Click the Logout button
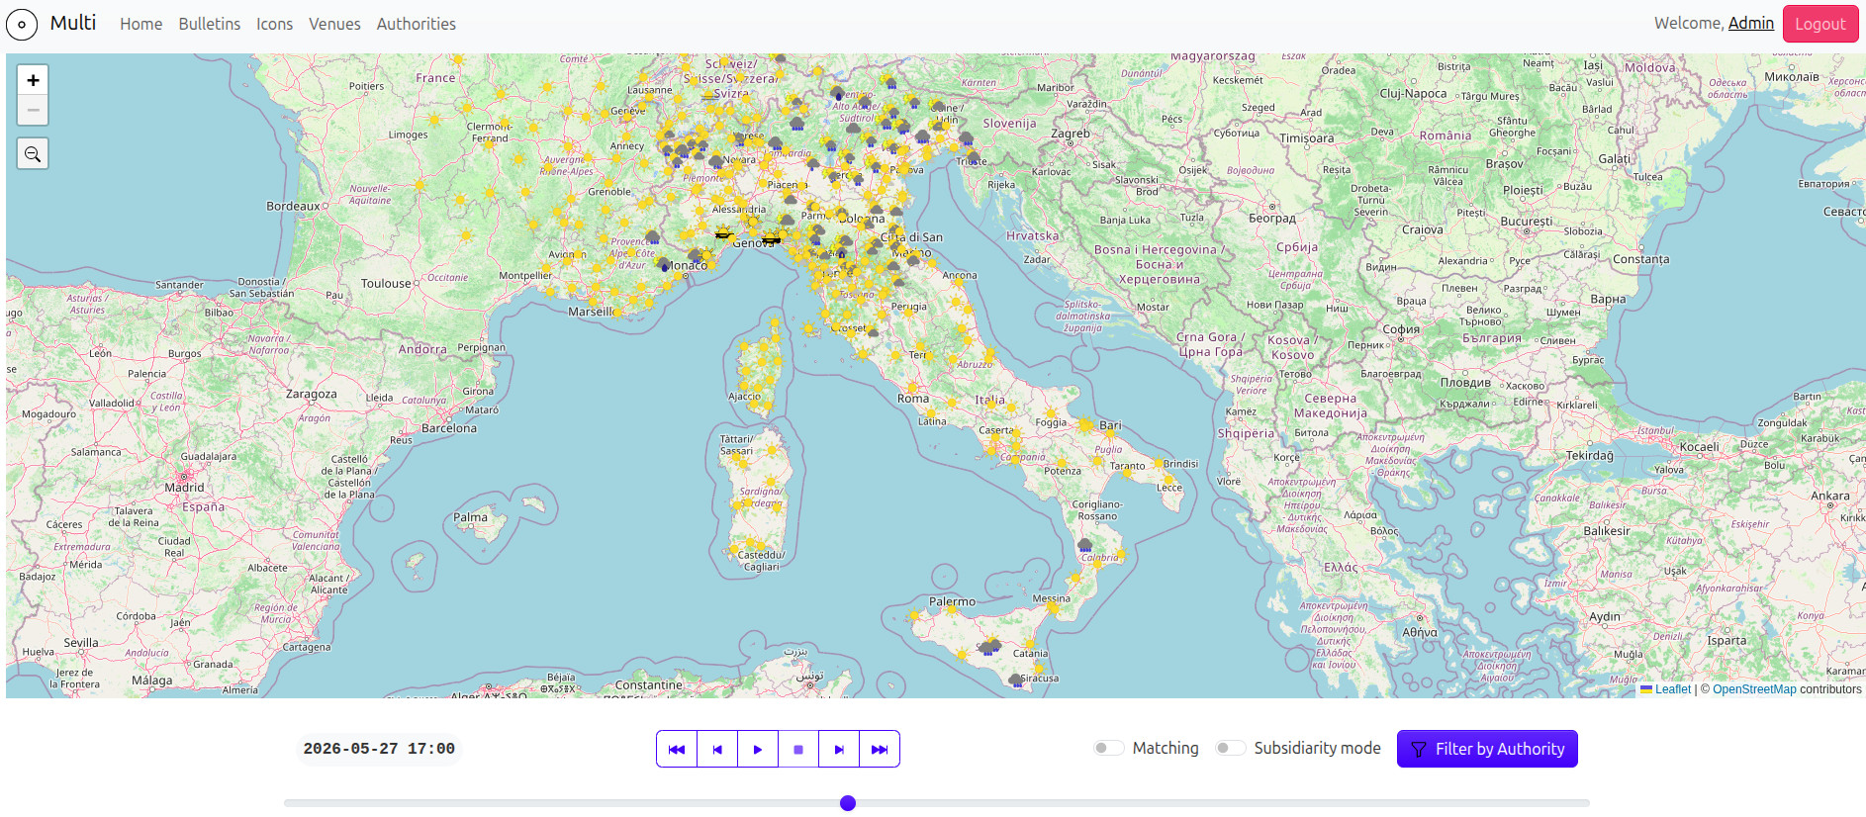The height and width of the screenshot is (817, 1866). click(x=1820, y=24)
